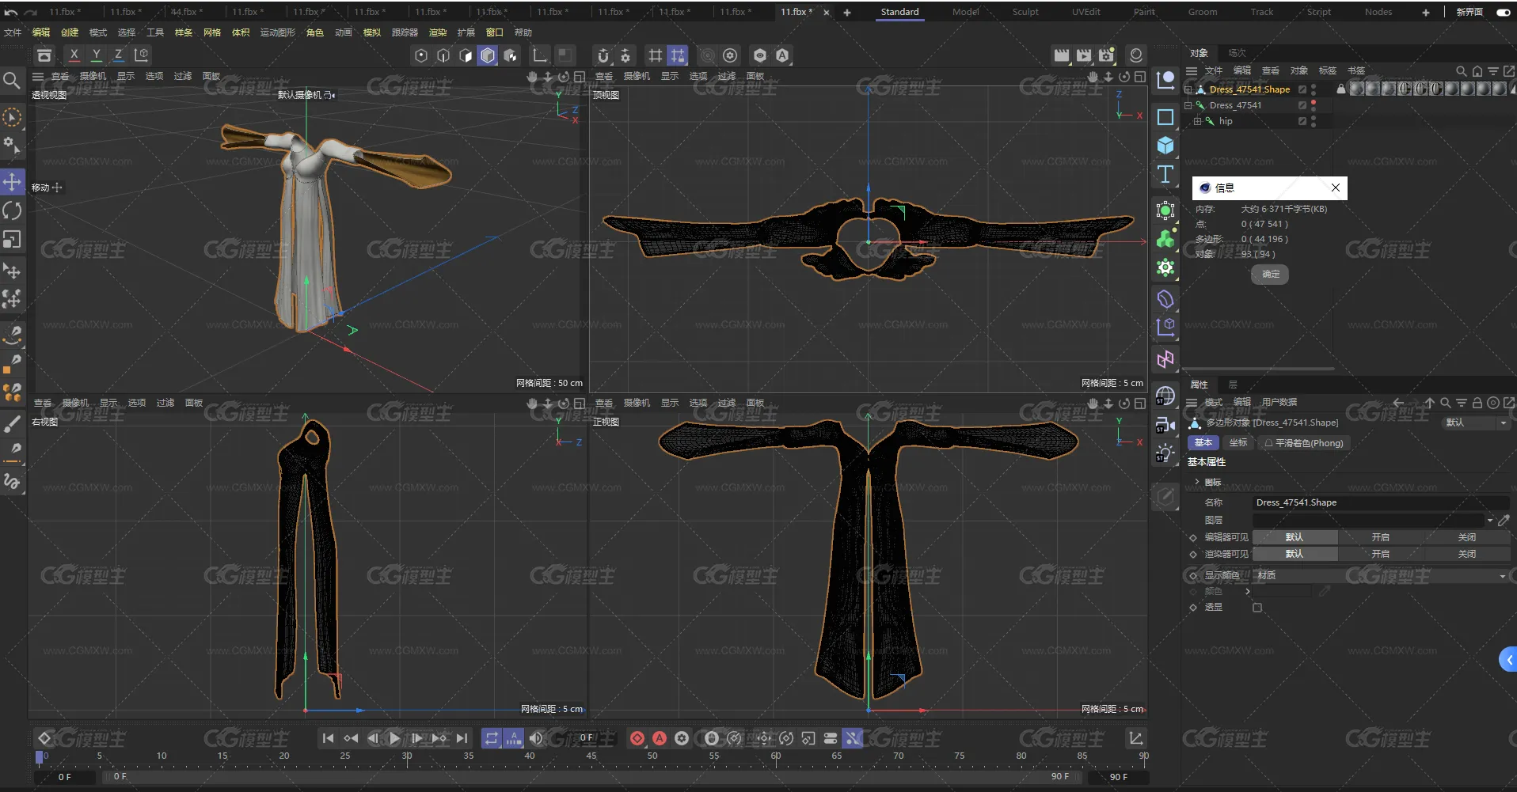Go to the end of animation
Image resolution: width=1517 pixels, height=792 pixels.
click(x=462, y=738)
